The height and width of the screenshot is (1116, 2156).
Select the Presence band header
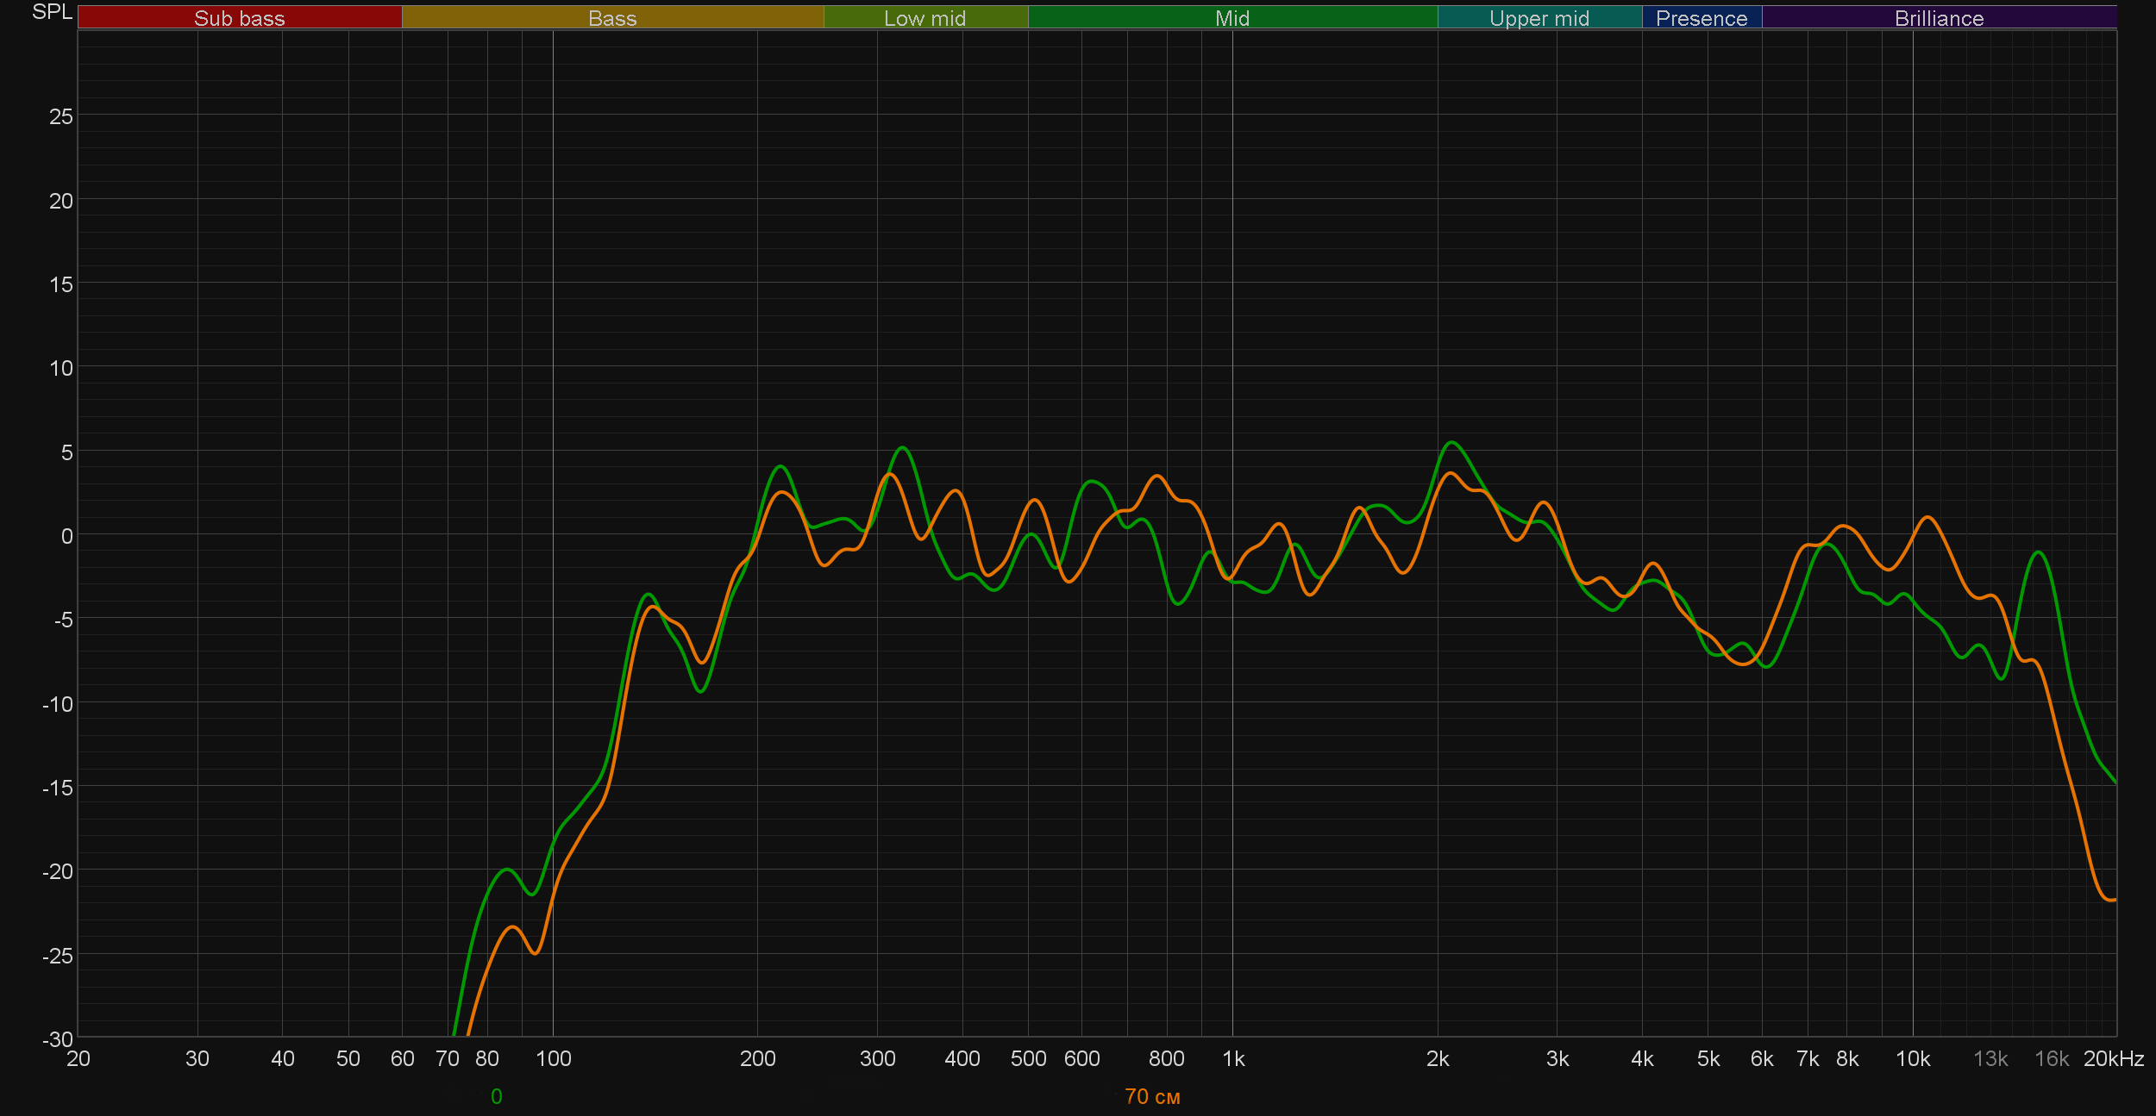pos(1701,18)
